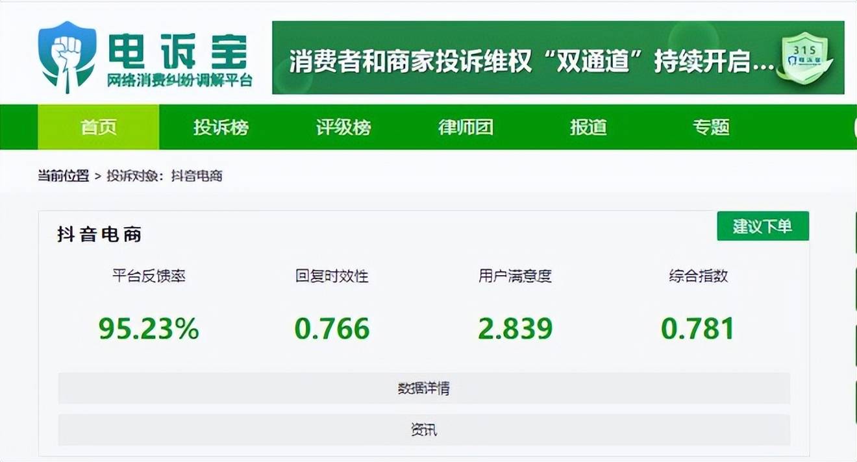The image size is (857, 462).
Task: Expand the 数据详情 section bar
Action: pyautogui.click(x=424, y=389)
